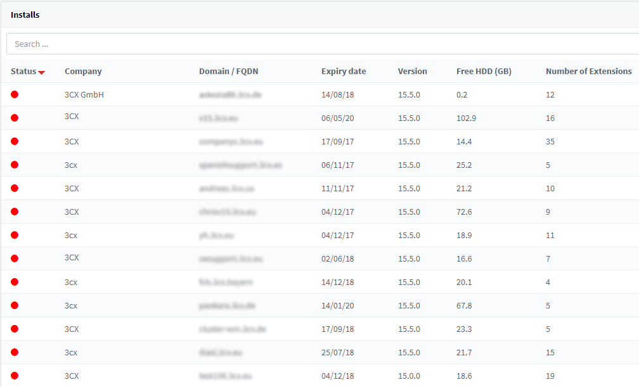
Task: Click the Domain / FQDN column header
Action: pyautogui.click(x=229, y=72)
